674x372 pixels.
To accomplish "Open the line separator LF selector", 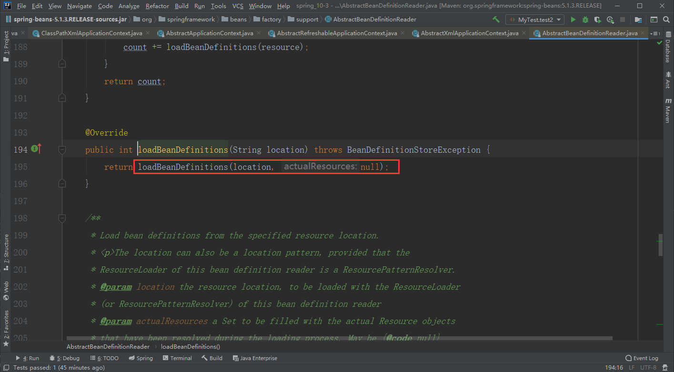I will pyautogui.click(x=632, y=368).
